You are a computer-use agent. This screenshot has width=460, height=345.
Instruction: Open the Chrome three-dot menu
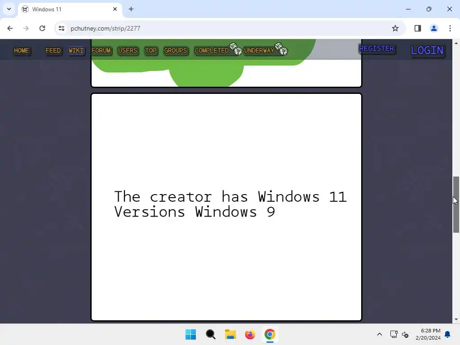(450, 28)
